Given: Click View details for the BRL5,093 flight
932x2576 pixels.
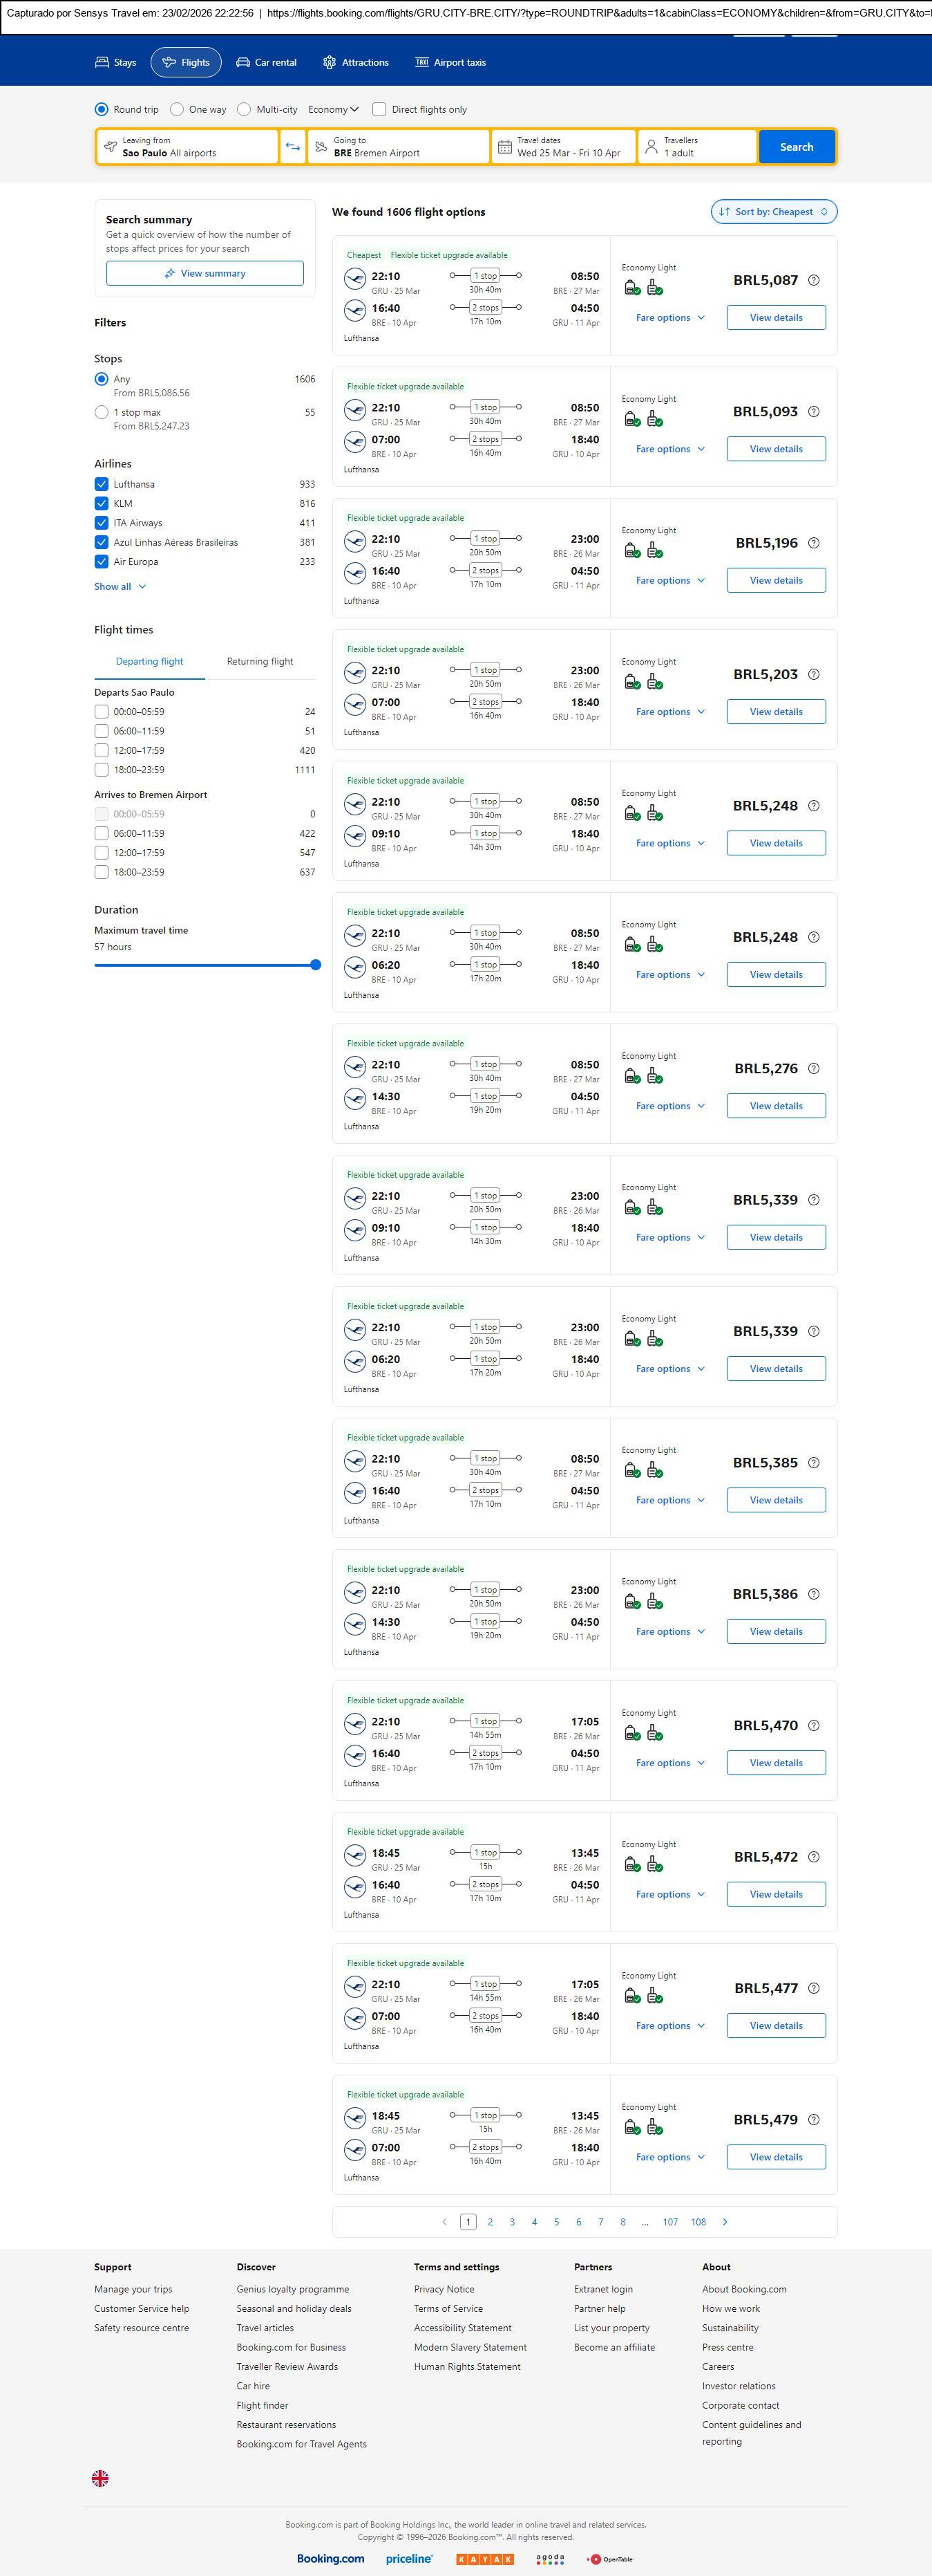Looking at the screenshot, I should click(x=775, y=449).
